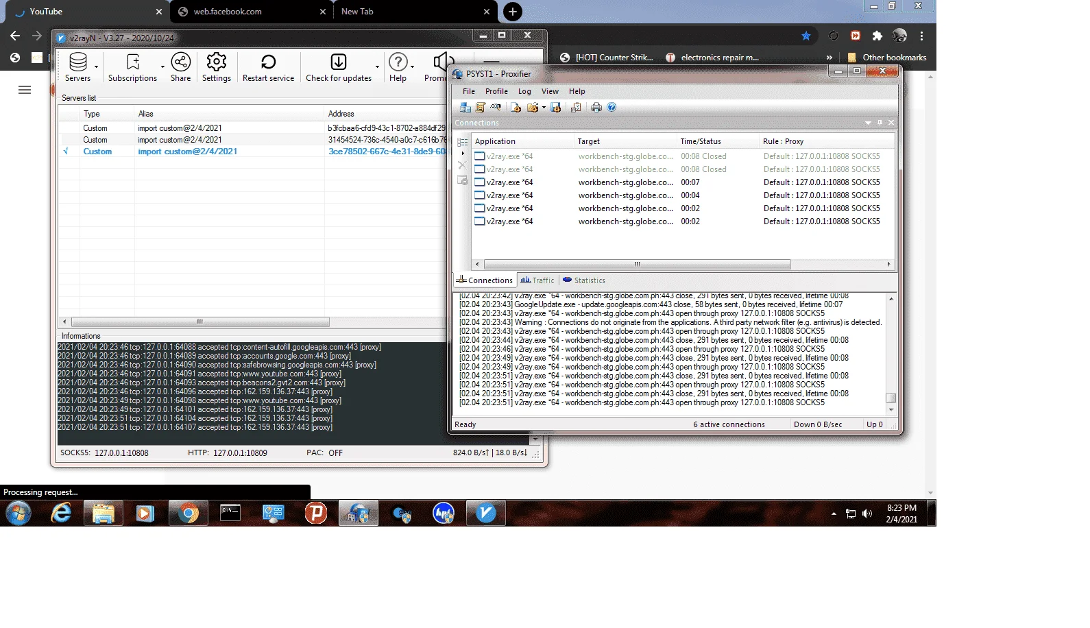Select Proxifier Connections tab
The image size is (1090, 628).
click(x=485, y=280)
